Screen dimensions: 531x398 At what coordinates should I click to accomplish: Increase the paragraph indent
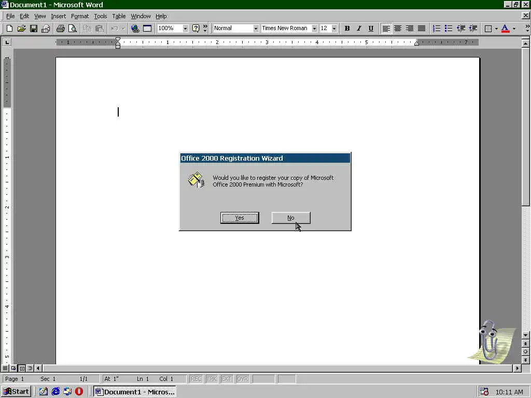point(473,29)
